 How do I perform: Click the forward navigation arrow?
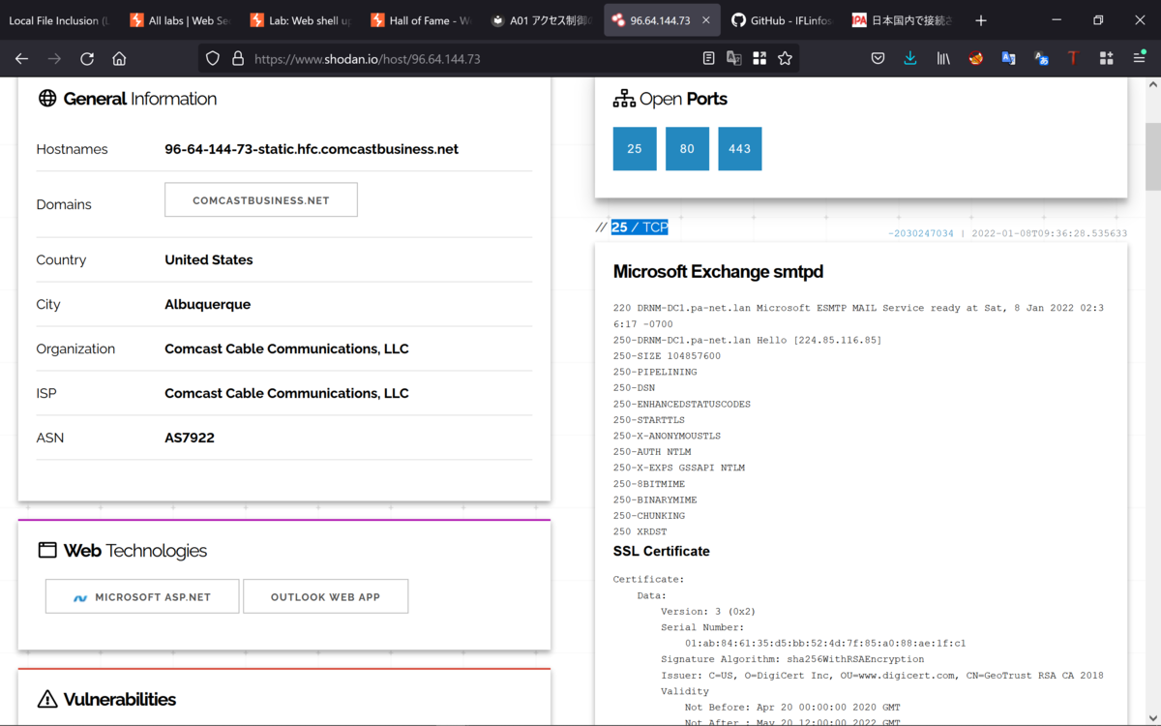tap(54, 59)
